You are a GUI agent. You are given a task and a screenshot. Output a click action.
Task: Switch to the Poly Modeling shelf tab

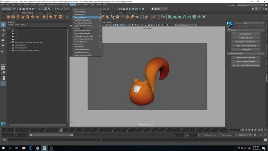pos(27,13)
